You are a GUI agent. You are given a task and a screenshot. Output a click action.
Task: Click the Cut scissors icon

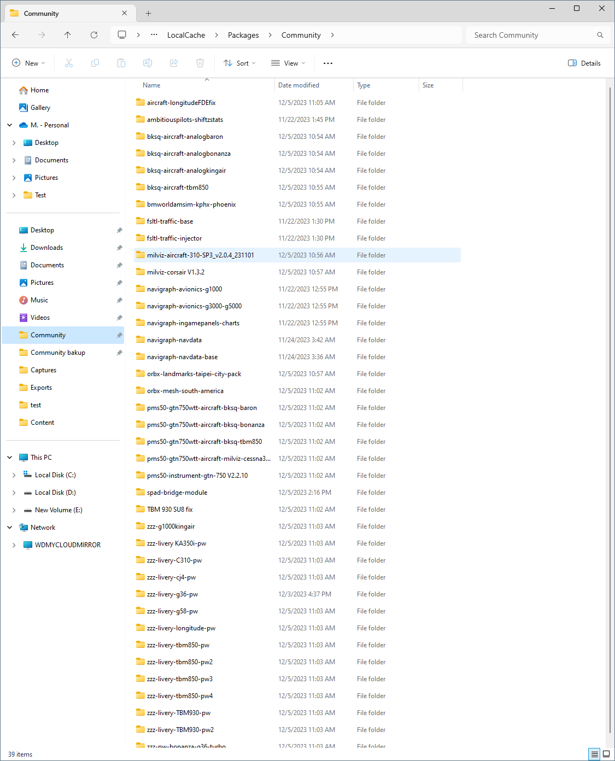point(69,63)
